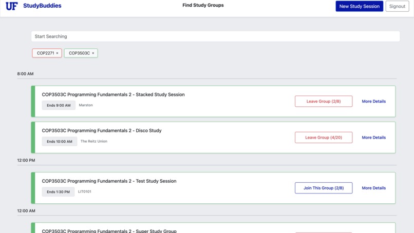
Task: Click the New Study Session button
Action: [x=359, y=7]
